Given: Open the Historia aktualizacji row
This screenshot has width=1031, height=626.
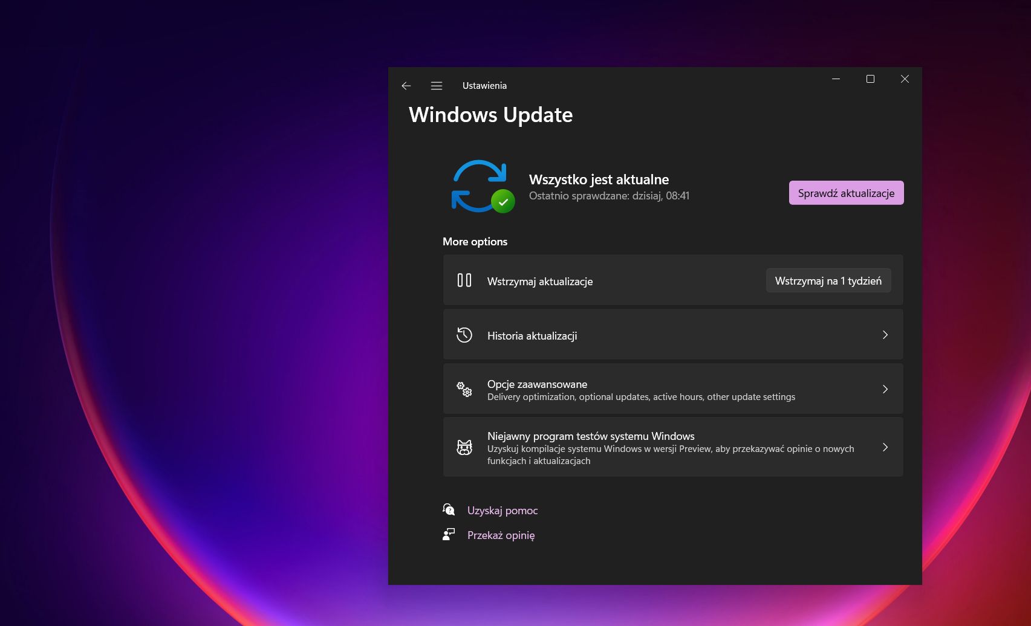Looking at the screenshot, I should click(x=665, y=334).
